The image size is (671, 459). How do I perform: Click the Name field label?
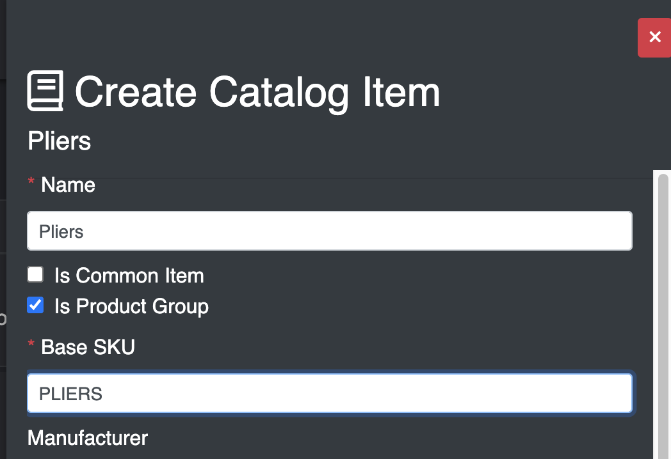coord(67,185)
